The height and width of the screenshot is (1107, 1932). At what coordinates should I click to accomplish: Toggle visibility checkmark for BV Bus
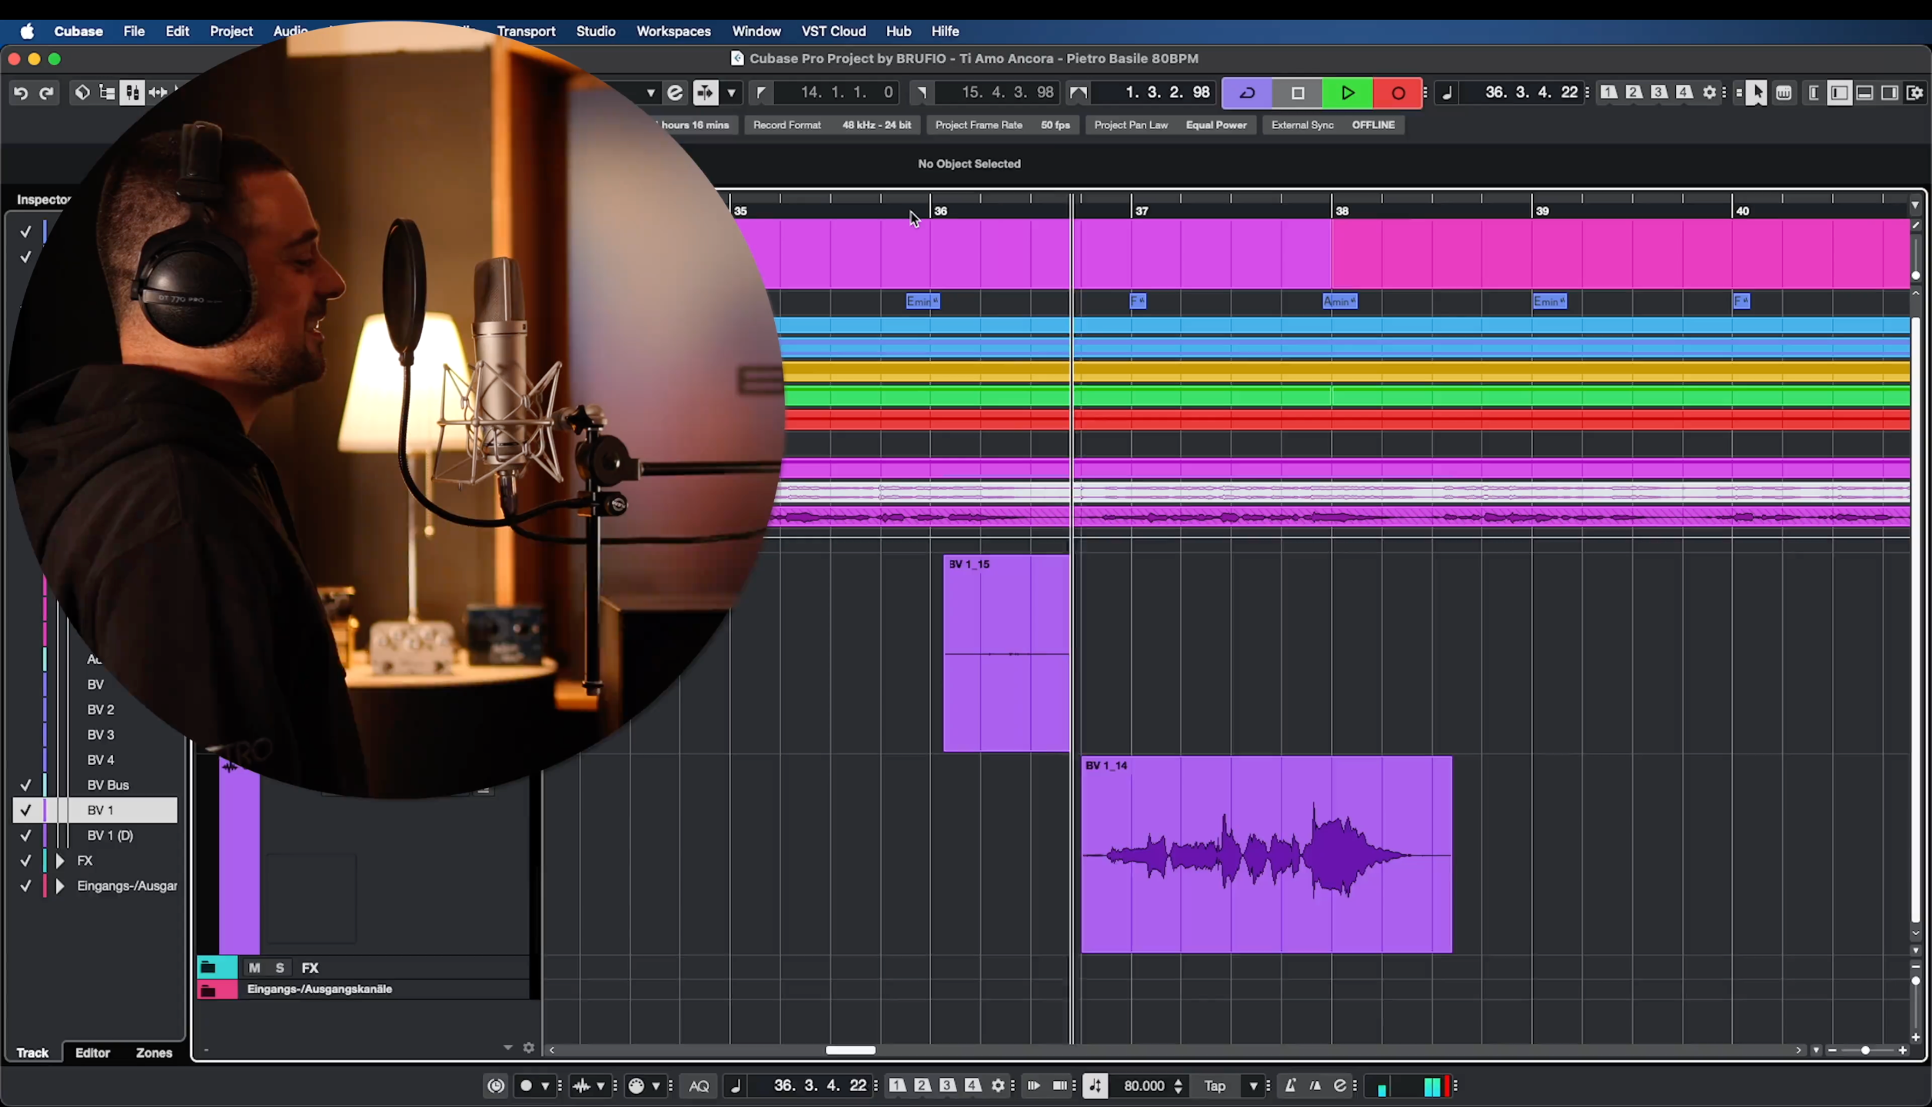pyautogui.click(x=25, y=785)
